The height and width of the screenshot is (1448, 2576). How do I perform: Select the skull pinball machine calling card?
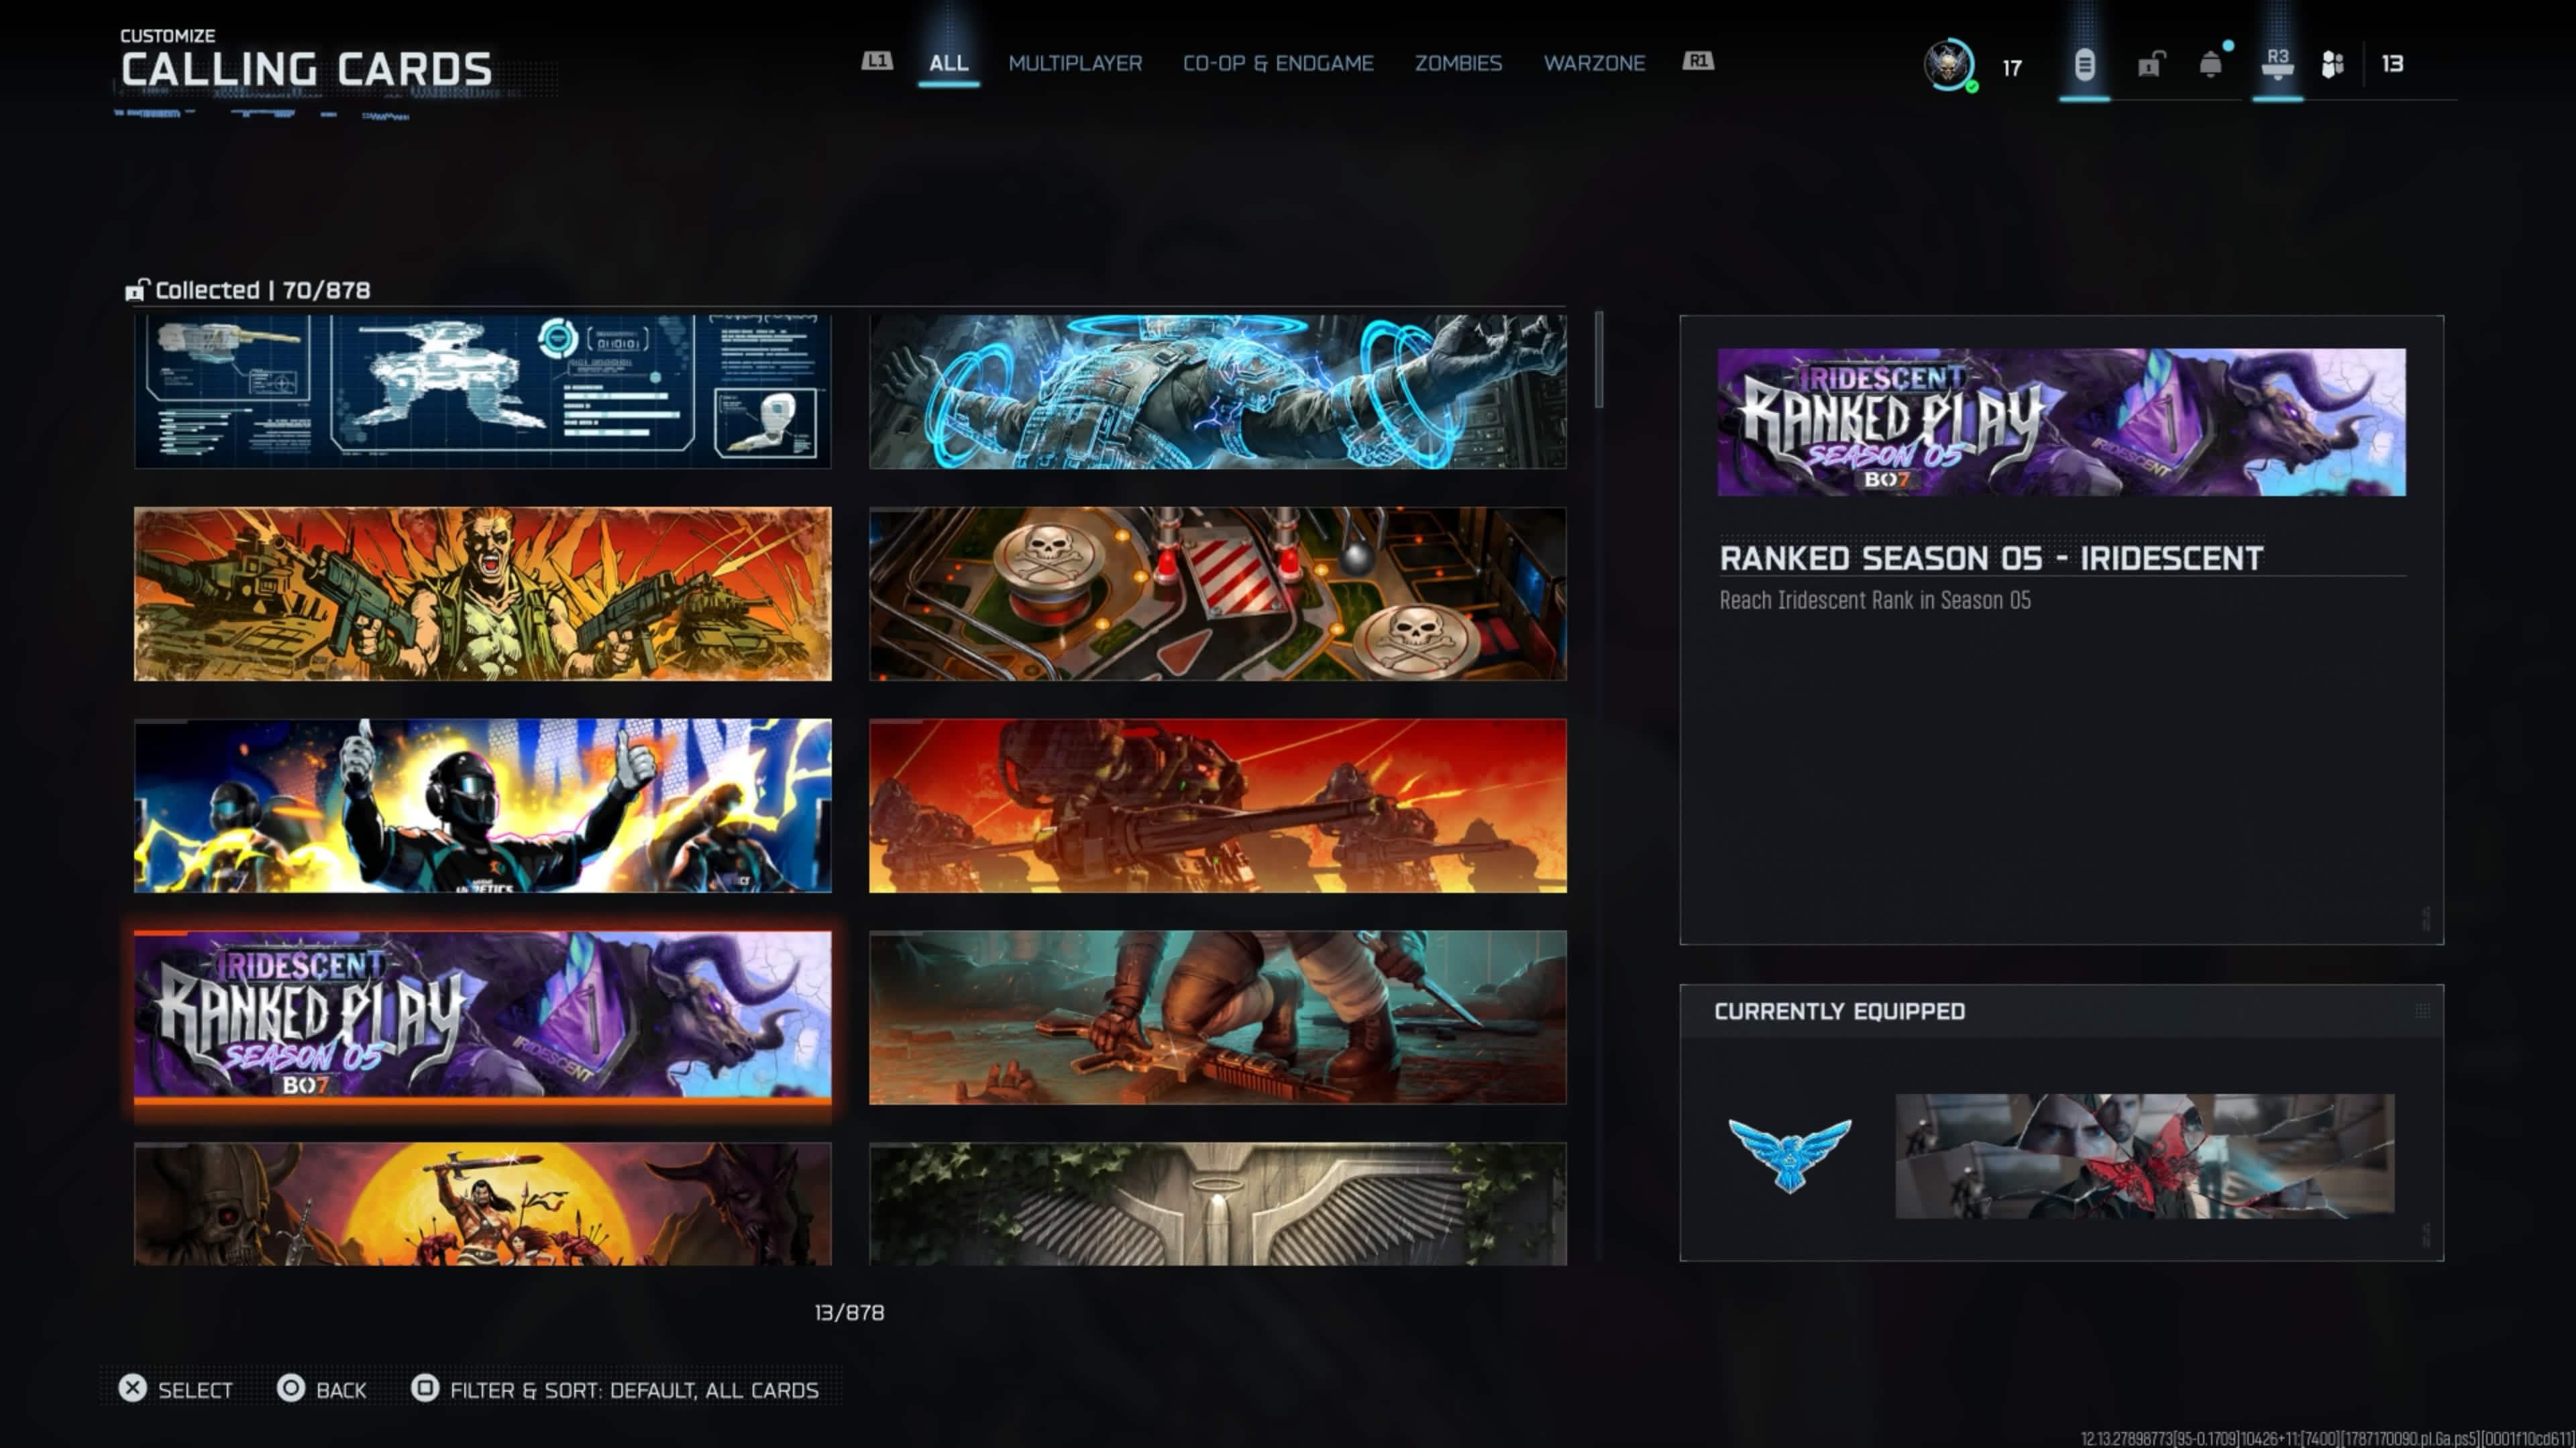[x=1218, y=593]
